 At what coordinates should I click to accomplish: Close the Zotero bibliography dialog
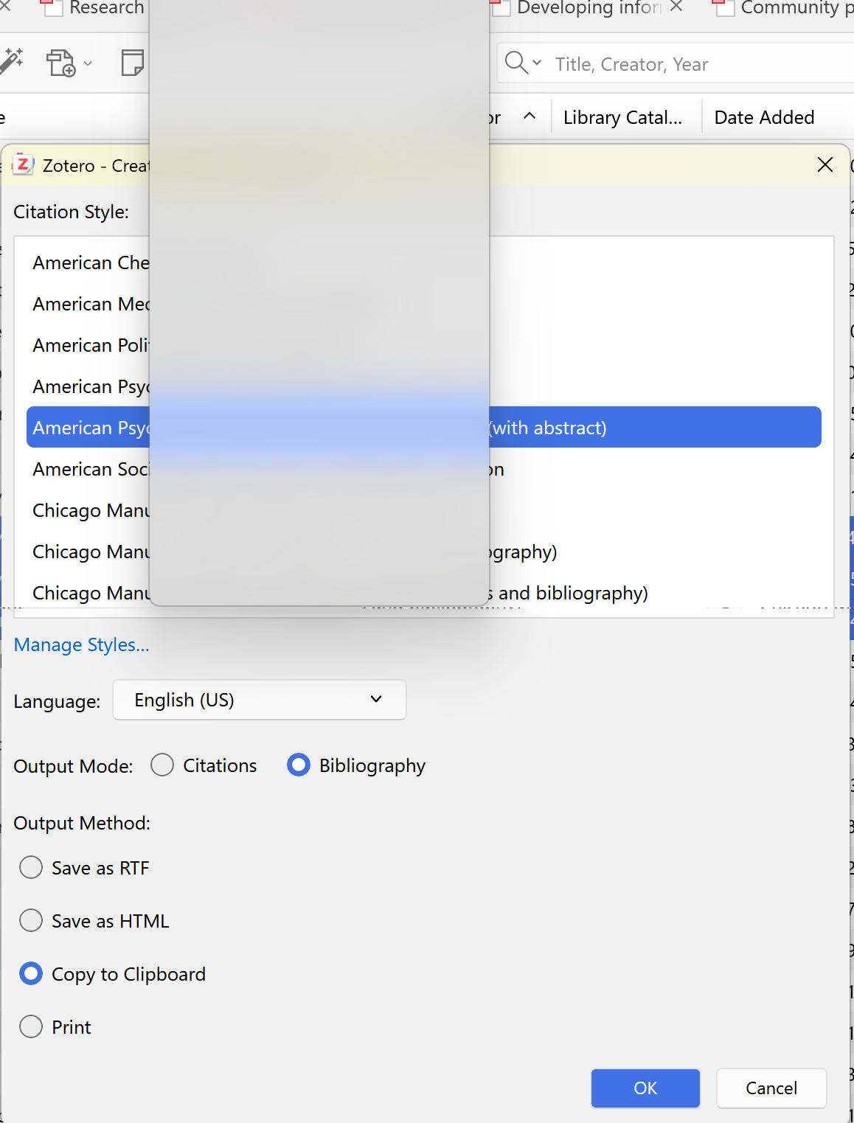[x=825, y=164]
